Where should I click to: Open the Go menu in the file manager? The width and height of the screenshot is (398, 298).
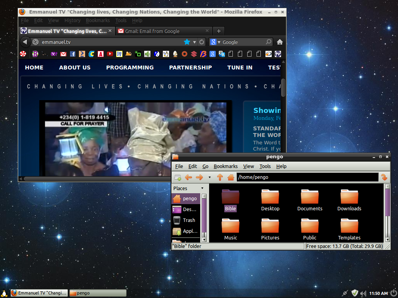point(205,166)
